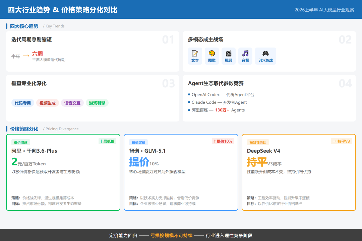The image size is (362, 241).
Task: Click 目标: 抢占市场份额 line
Action: click(x=46, y=204)
